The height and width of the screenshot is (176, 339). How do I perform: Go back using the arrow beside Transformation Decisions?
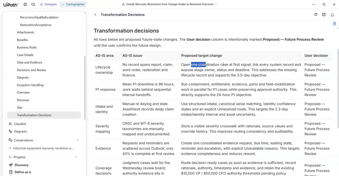[x=95, y=15]
